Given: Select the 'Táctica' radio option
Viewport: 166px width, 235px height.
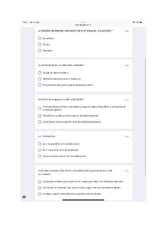Looking at the screenshot, I should tap(40, 44).
